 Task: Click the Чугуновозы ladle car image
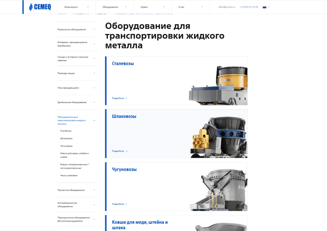coord(218,190)
